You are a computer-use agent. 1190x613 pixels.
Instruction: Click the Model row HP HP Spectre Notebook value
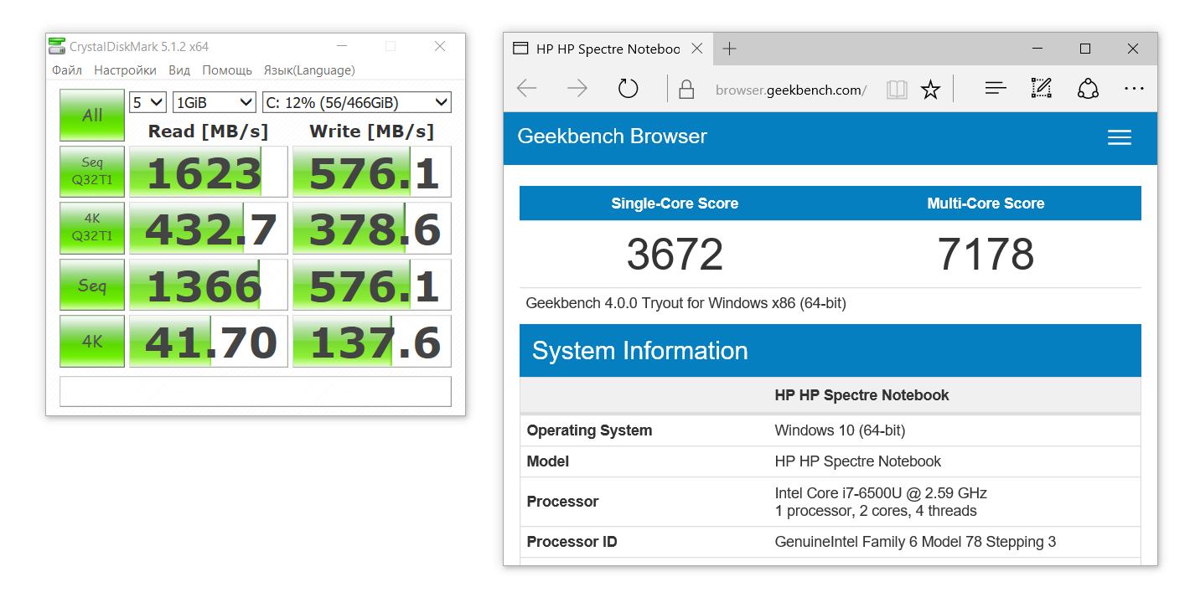tap(857, 461)
